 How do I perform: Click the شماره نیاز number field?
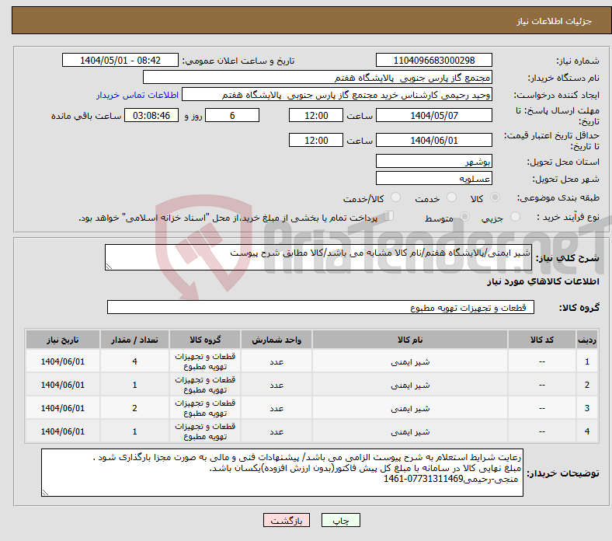[433, 61]
